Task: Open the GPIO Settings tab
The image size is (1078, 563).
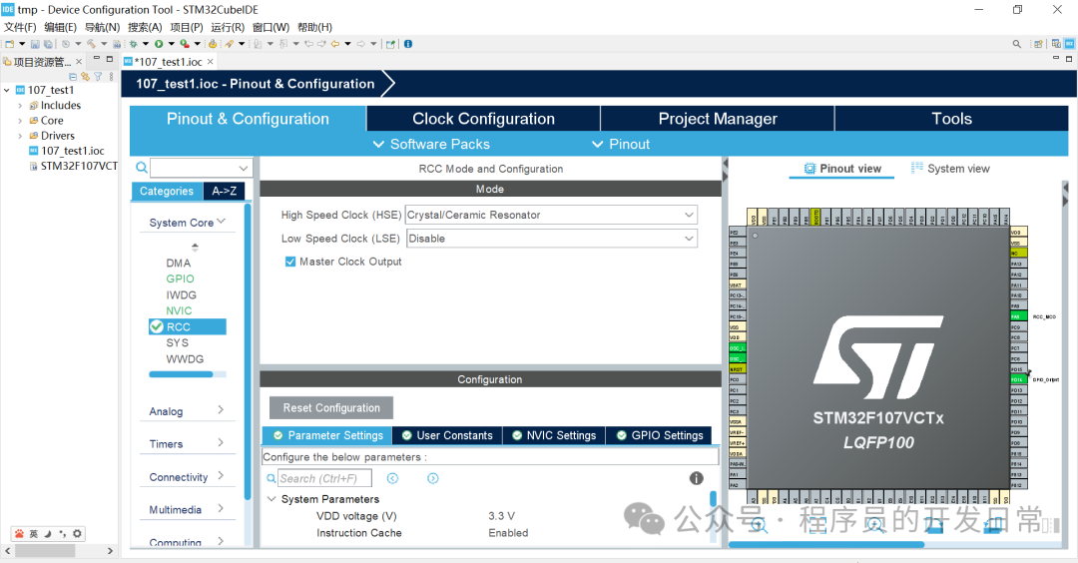Action: (x=660, y=435)
